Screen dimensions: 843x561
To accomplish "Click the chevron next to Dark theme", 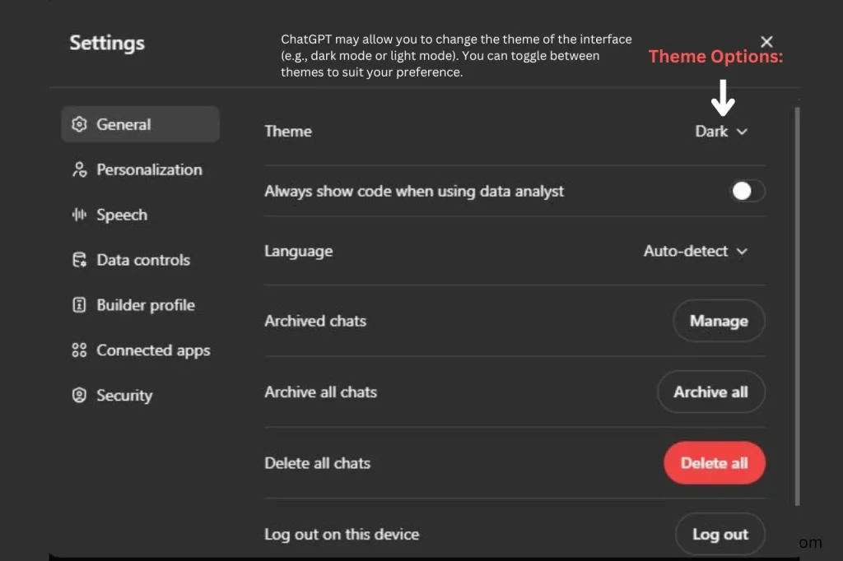I will click(x=742, y=132).
